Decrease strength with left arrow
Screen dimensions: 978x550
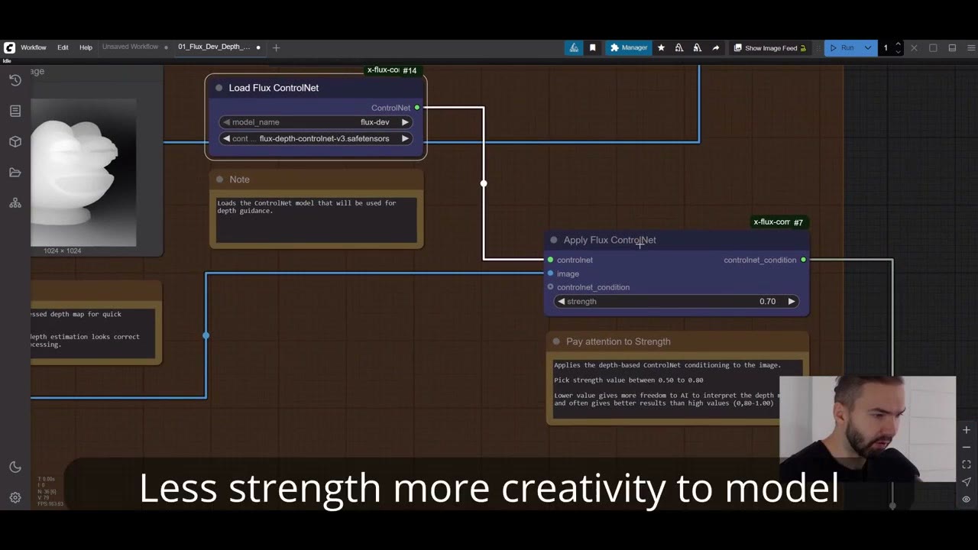pos(562,301)
